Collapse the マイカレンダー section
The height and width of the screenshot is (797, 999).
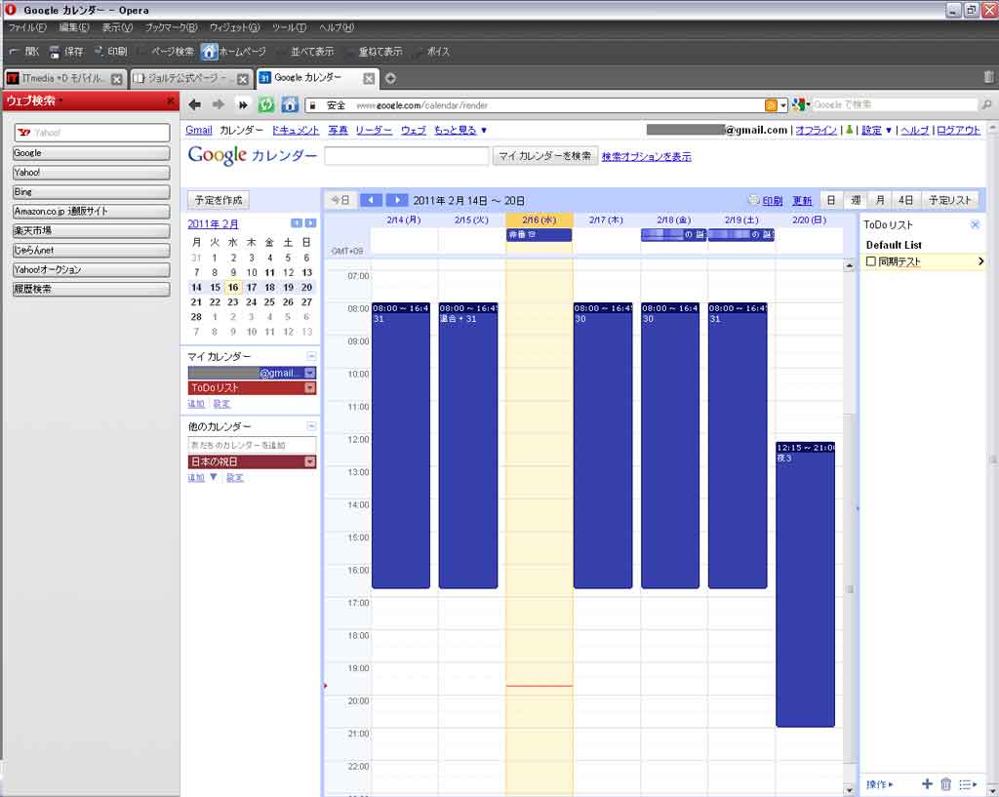point(311,356)
